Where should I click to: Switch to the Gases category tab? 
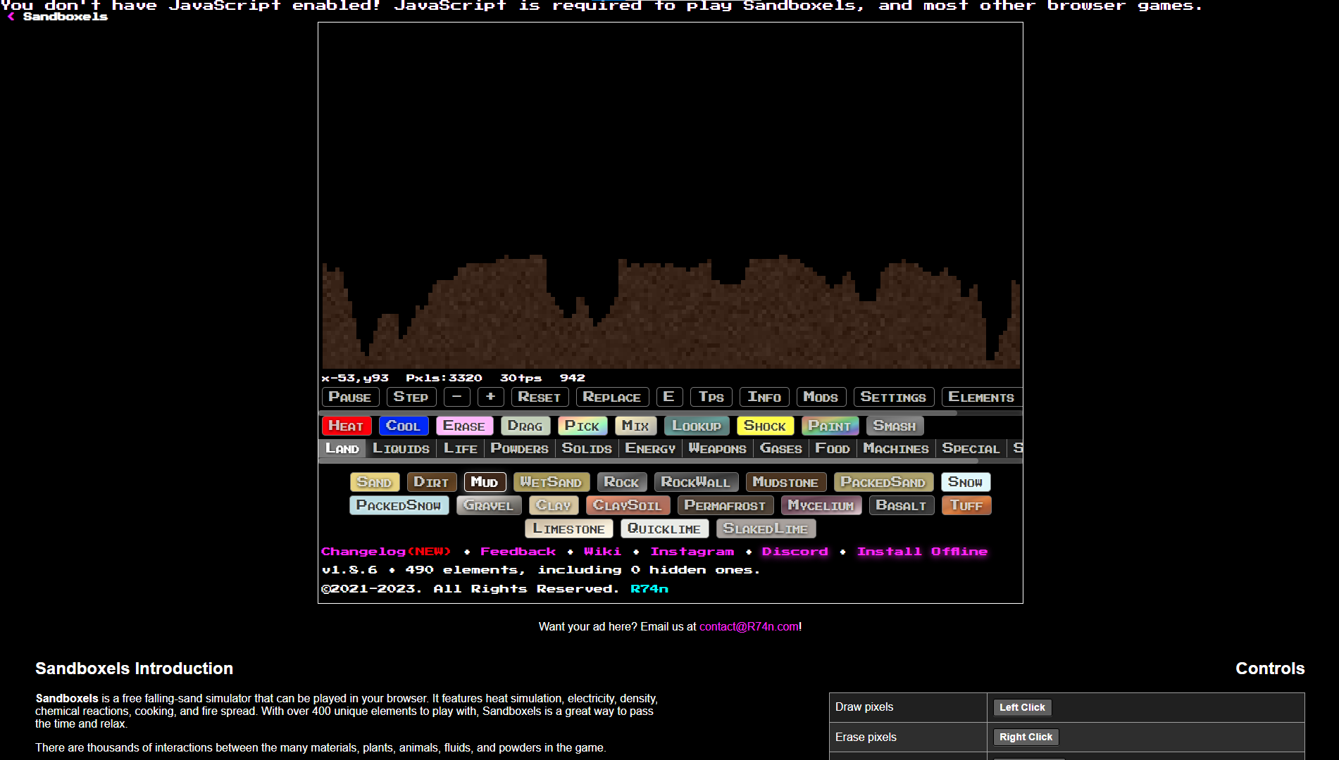pos(781,448)
